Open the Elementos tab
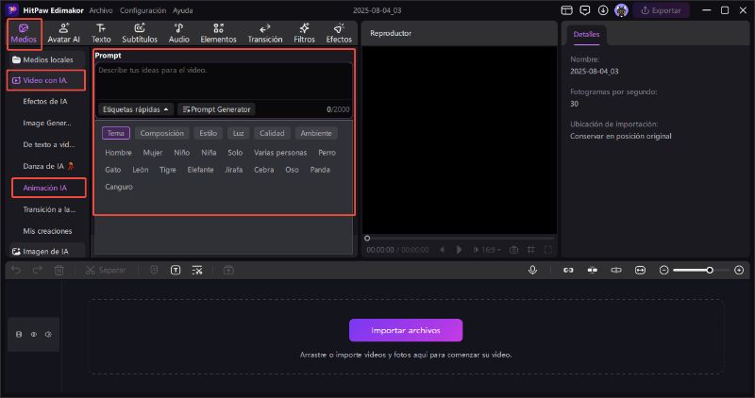Viewport: 755px width, 398px height. coord(218,34)
